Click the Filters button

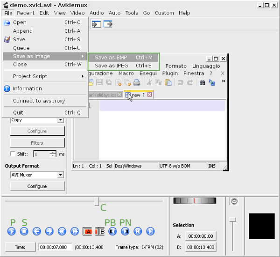click(x=37, y=143)
